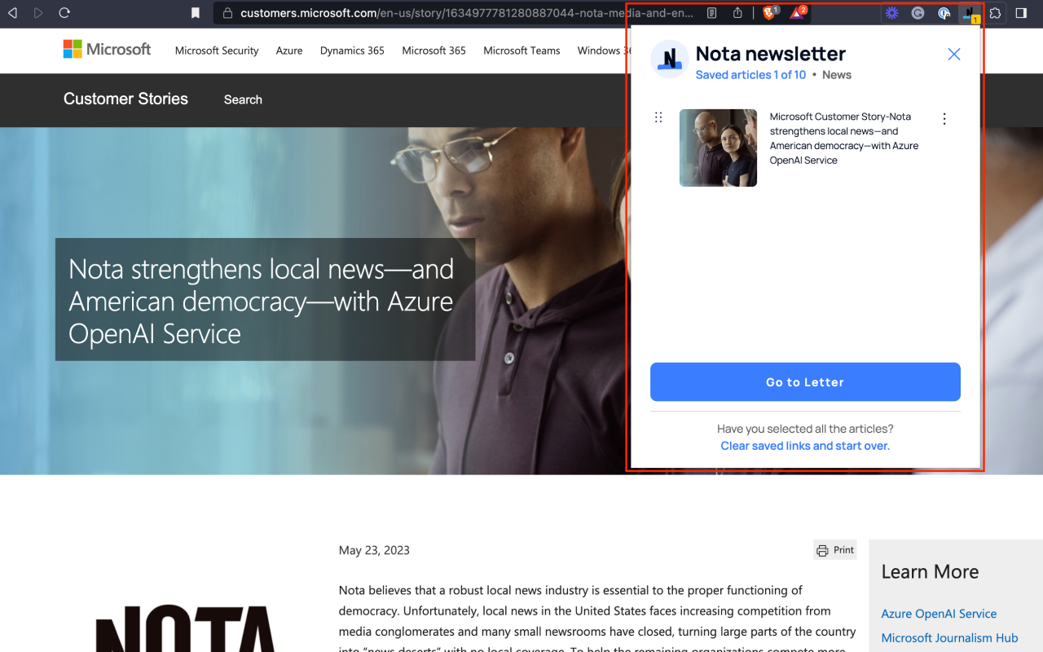The image size is (1043, 652).
Task: Click the saved article thumbnail image
Action: tap(718, 148)
